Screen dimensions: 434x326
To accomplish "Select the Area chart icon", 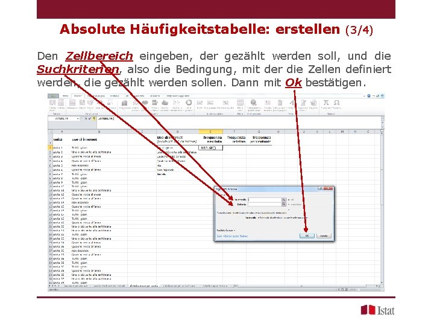I will tap(165, 103).
